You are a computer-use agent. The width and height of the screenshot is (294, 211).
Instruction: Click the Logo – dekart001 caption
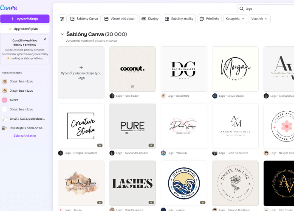(x=178, y=96)
